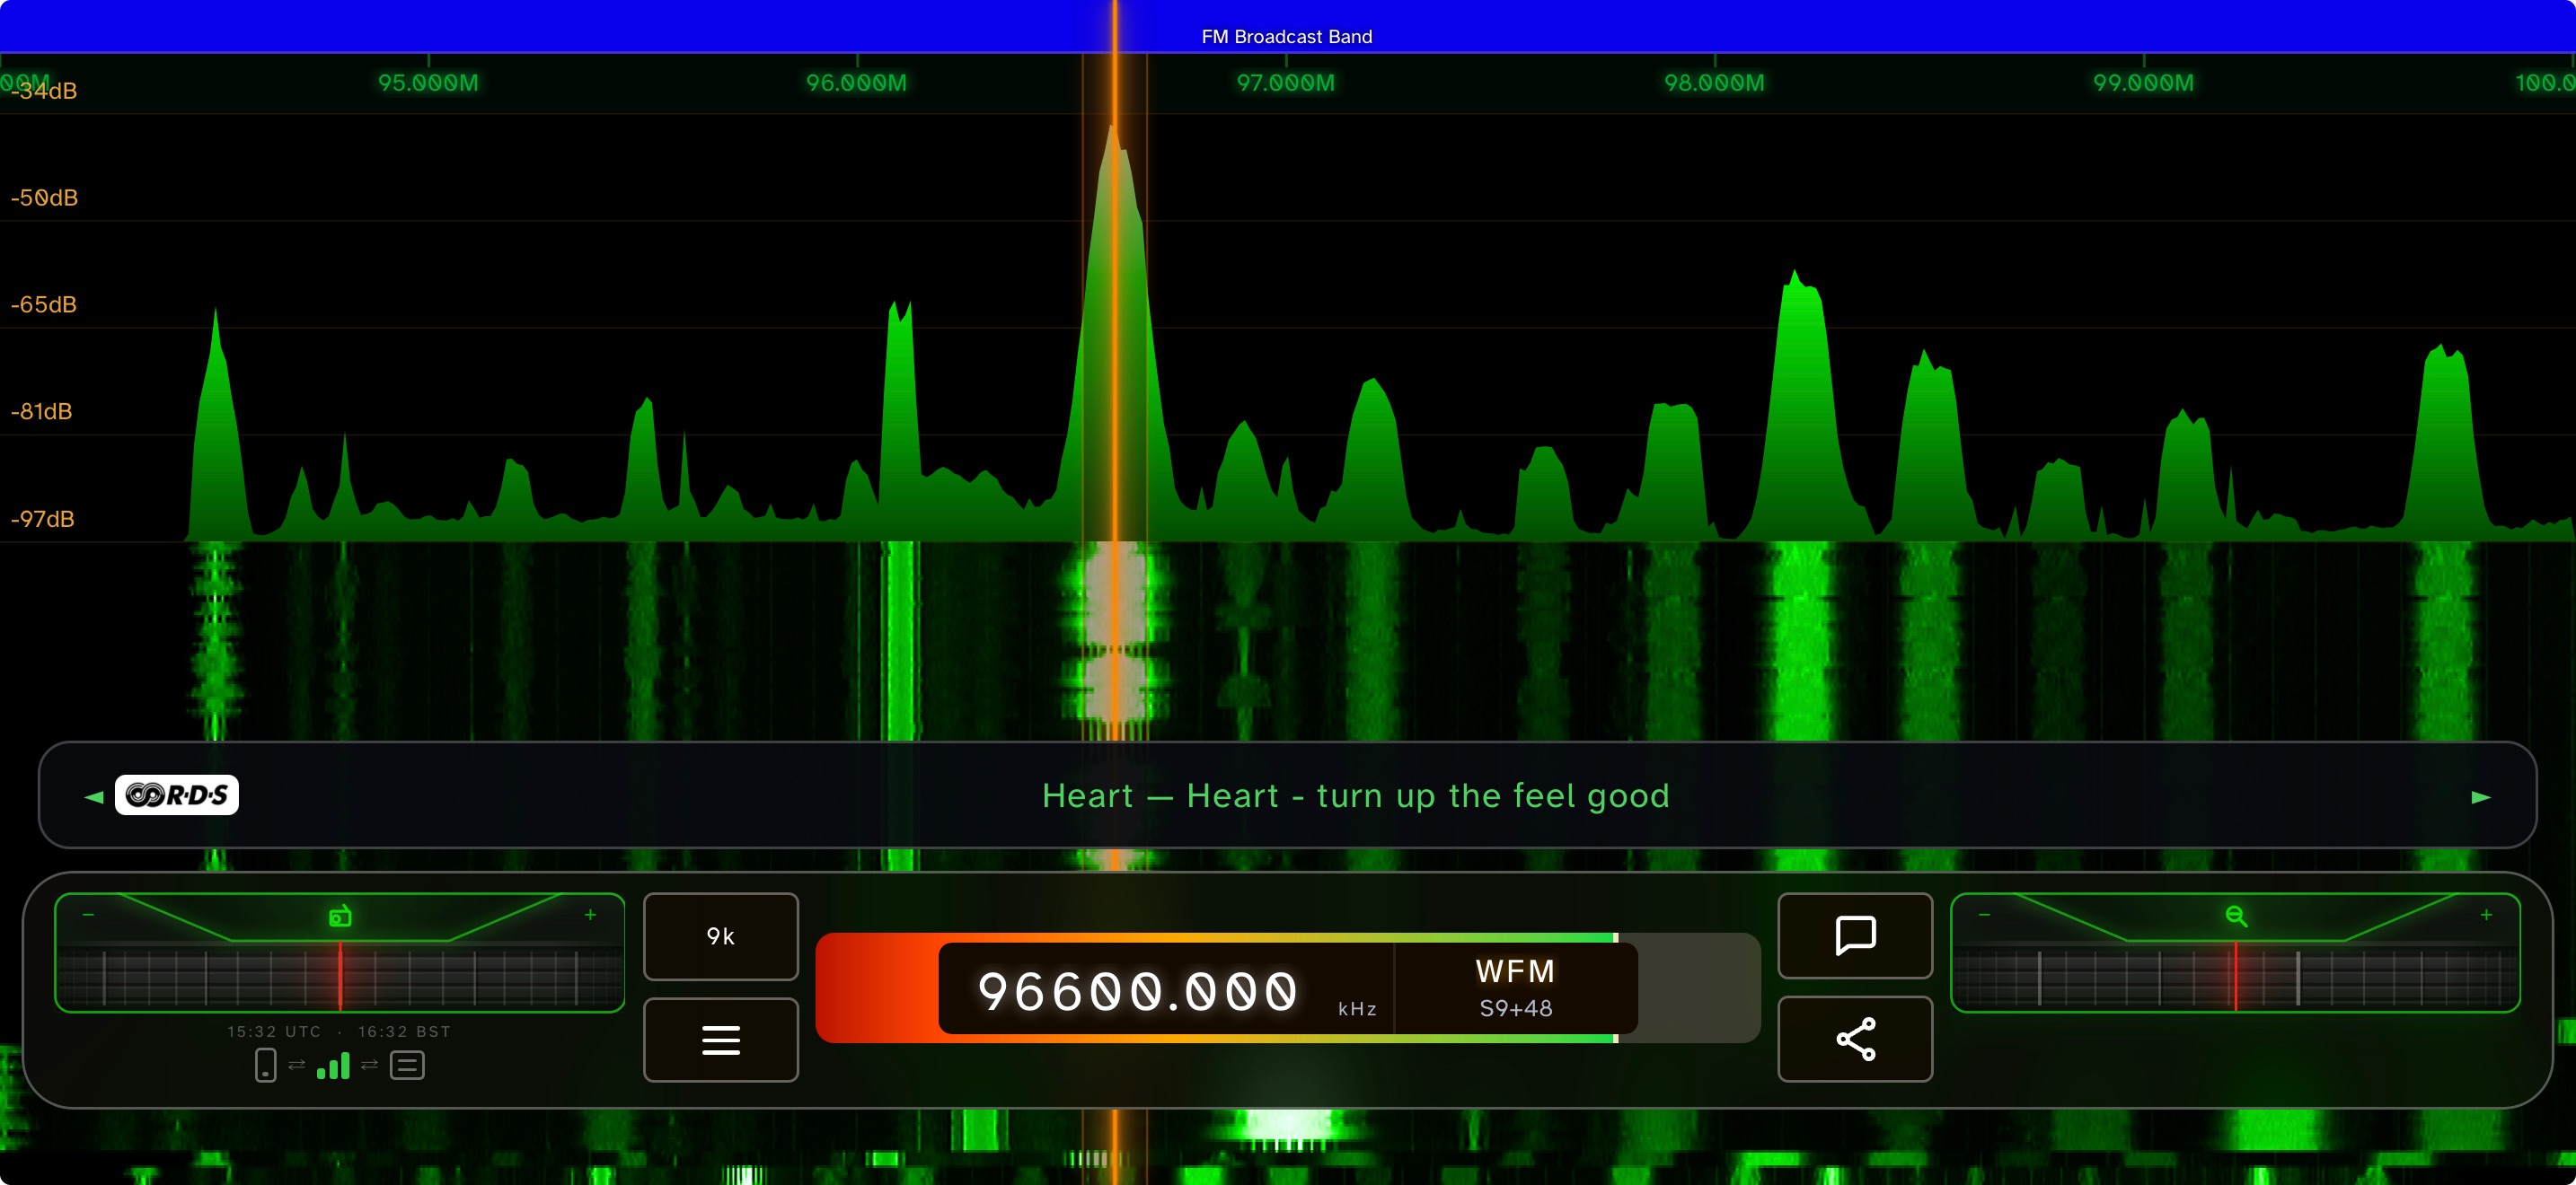The height and width of the screenshot is (1185, 2576).
Task: Zoom in with the zoom dial plus
Action: click(x=2486, y=914)
